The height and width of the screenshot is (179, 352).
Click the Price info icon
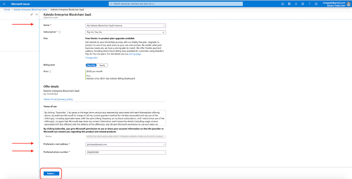(50, 72)
